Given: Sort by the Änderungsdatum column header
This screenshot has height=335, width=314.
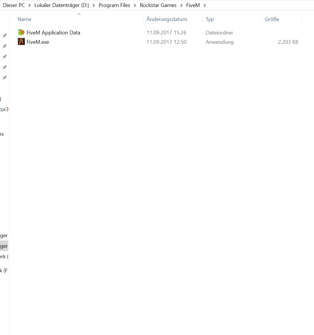Looking at the screenshot, I should [x=167, y=19].
